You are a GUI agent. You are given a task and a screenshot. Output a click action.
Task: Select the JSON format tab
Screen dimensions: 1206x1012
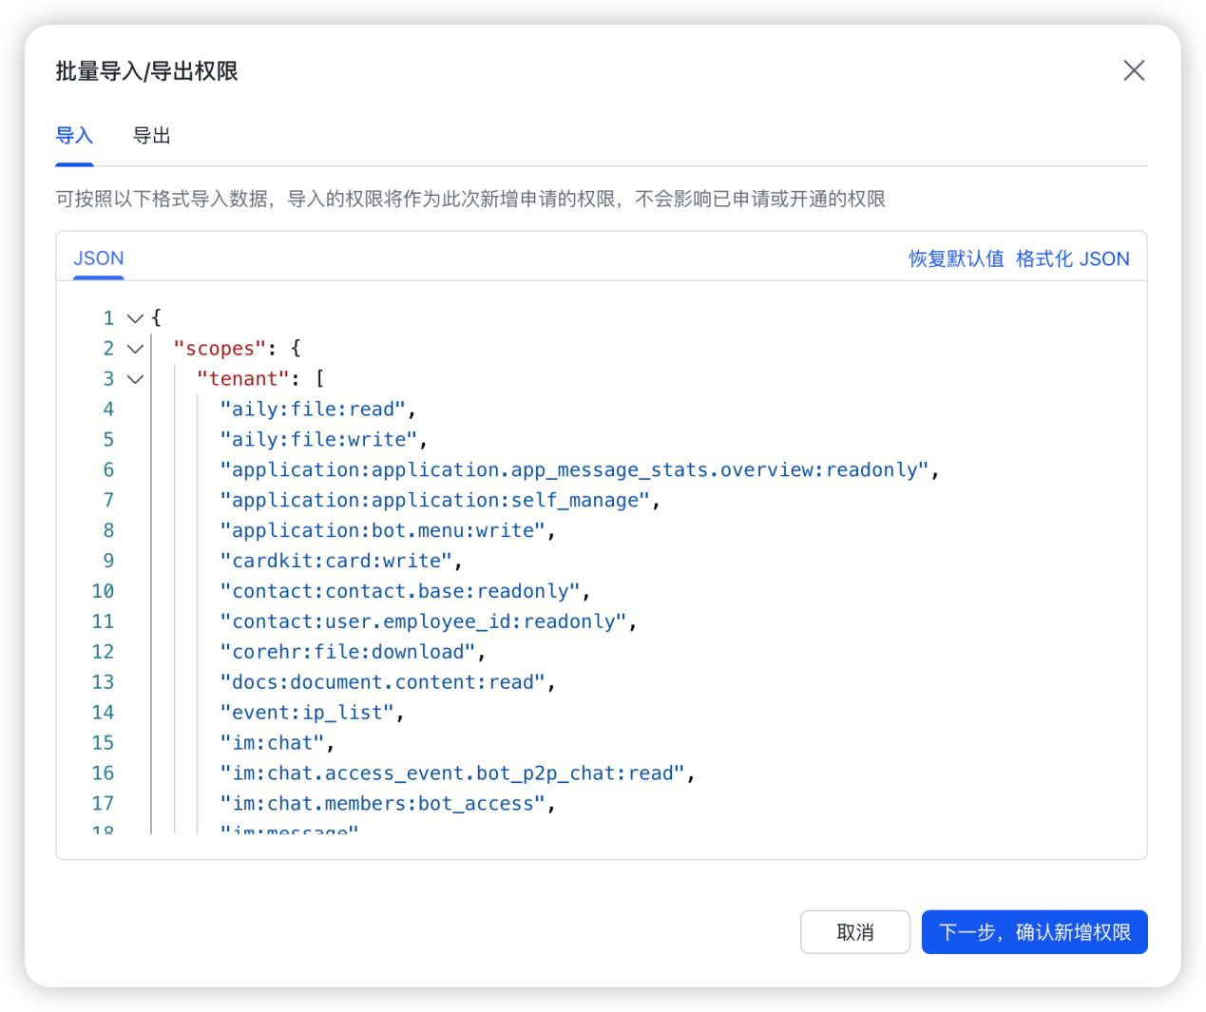point(98,258)
